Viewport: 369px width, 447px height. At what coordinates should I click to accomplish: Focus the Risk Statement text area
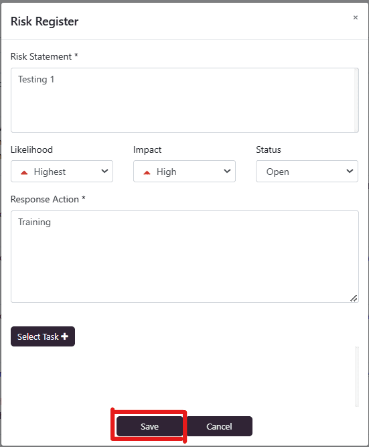coord(185,100)
